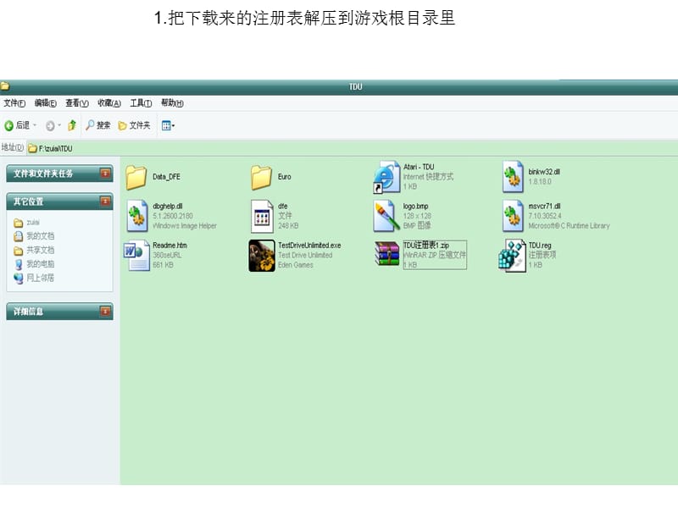Open the 工具(T) menu
The height and width of the screenshot is (508, 678).
(141, 103)
